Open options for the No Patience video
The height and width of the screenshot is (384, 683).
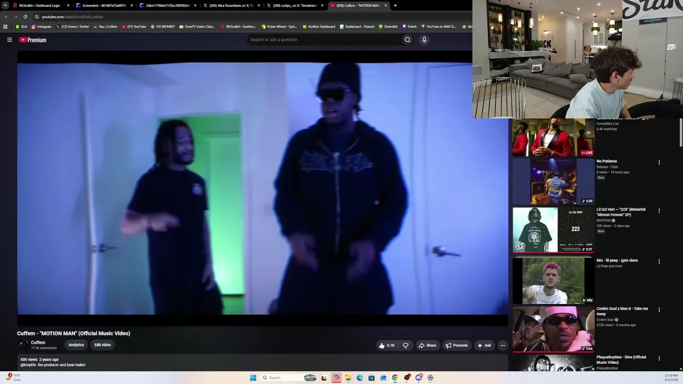tap(659, 162)
